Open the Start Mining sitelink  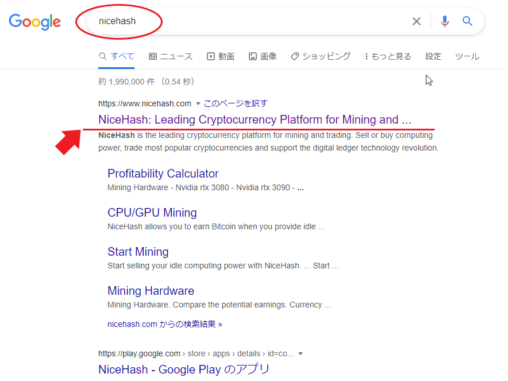coord(138,252)
